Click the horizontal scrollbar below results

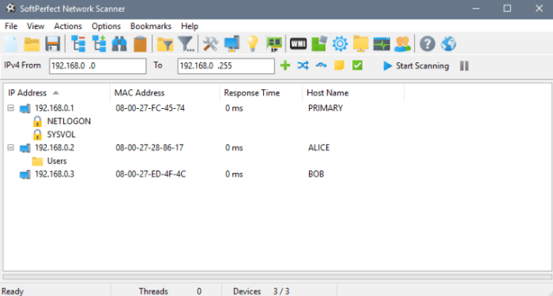pos(277,277)
